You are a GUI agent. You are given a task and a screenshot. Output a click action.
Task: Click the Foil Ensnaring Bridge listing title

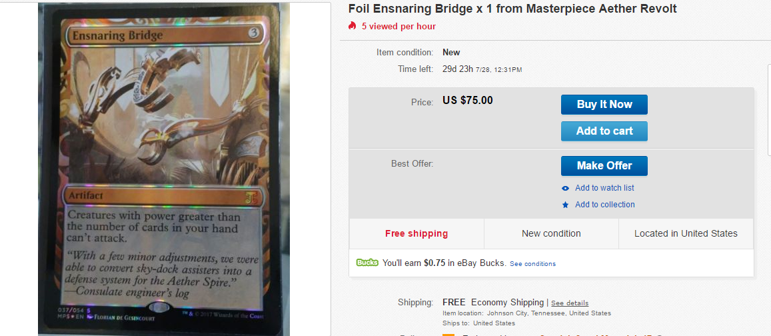512,9
